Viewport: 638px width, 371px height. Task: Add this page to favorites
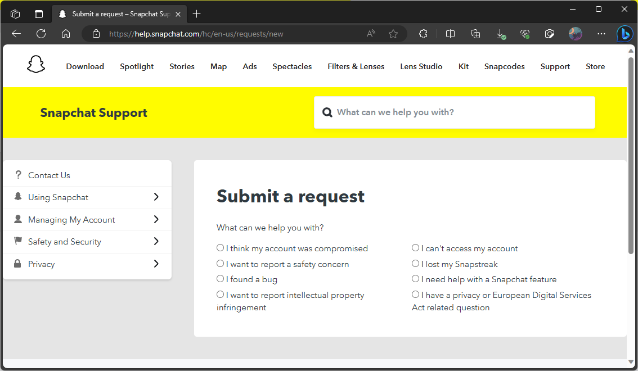[393, 34]
